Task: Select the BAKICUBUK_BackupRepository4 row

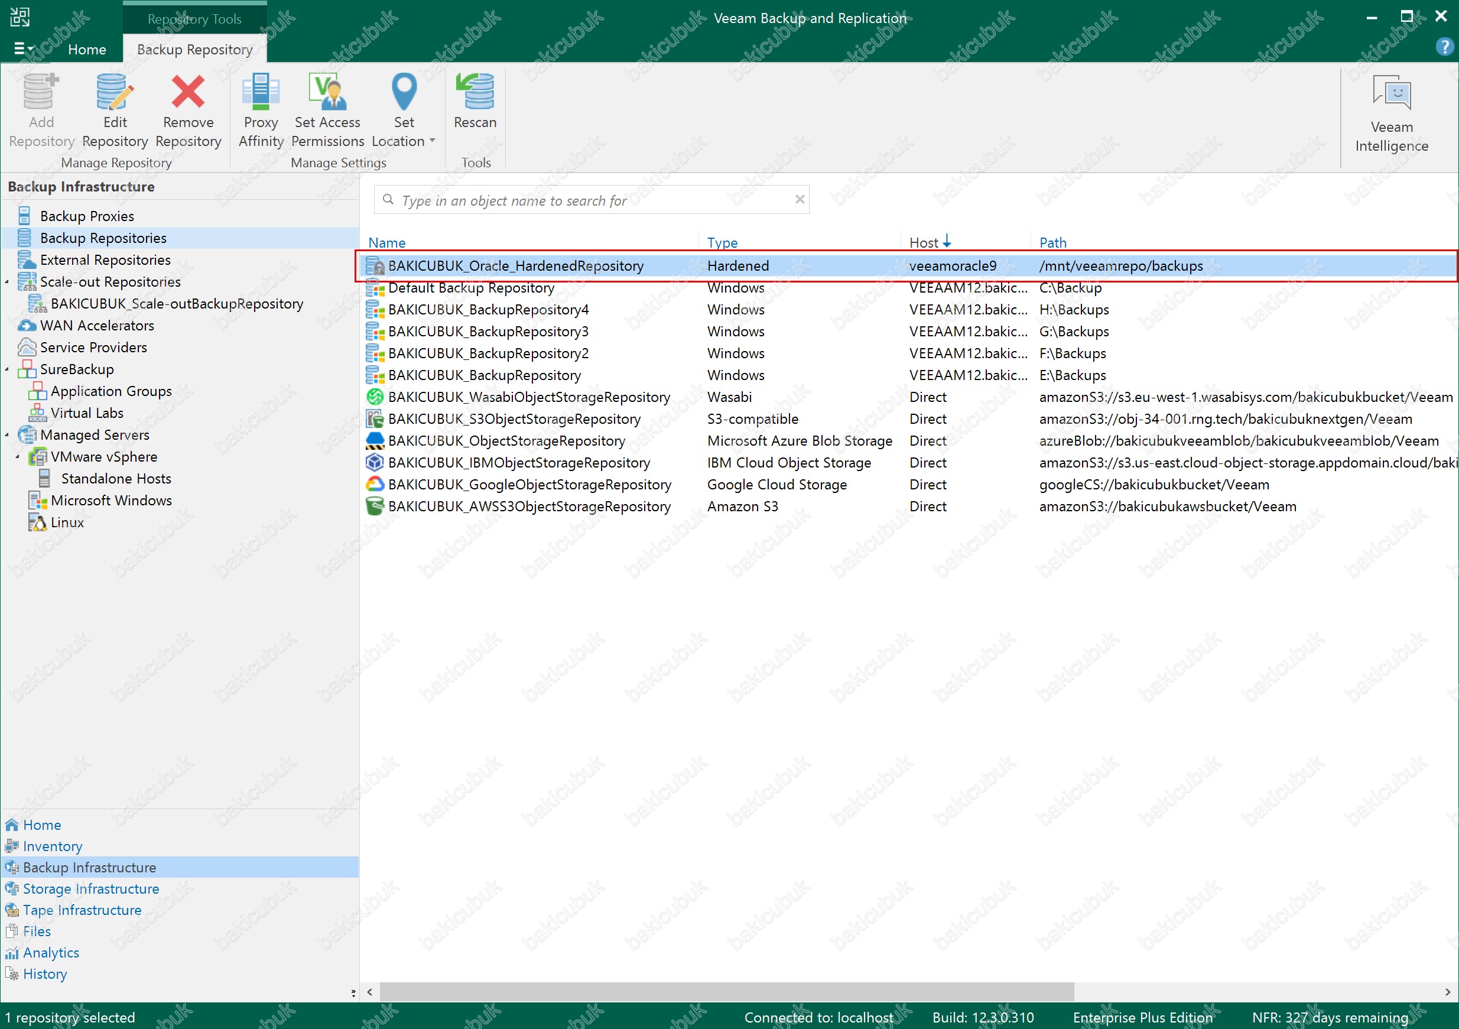Action: 909,310
